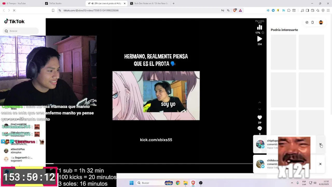Click the bookmark icon in address bar
Viewport: 332px width, 187px height.
tap(53, 10)
